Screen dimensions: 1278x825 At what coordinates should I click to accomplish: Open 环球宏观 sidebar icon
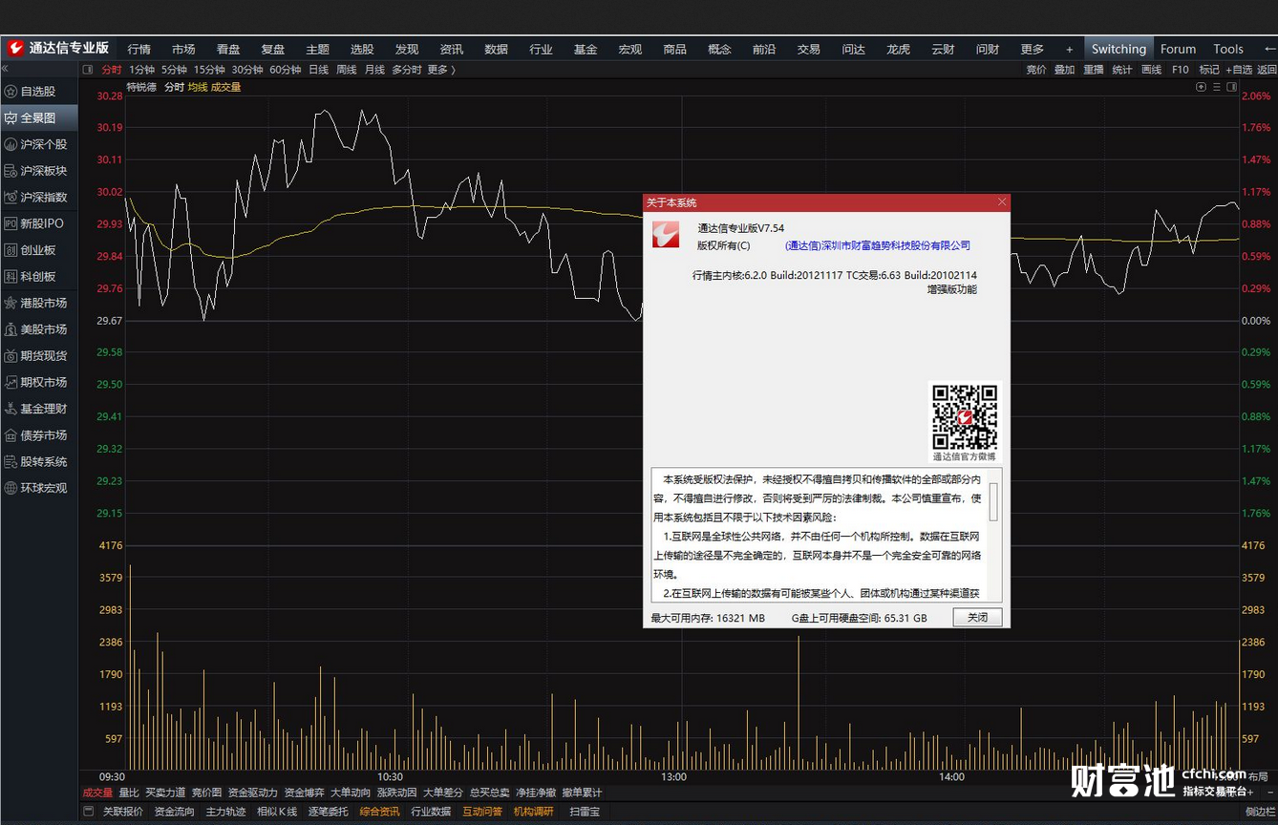tap(11, 488)
